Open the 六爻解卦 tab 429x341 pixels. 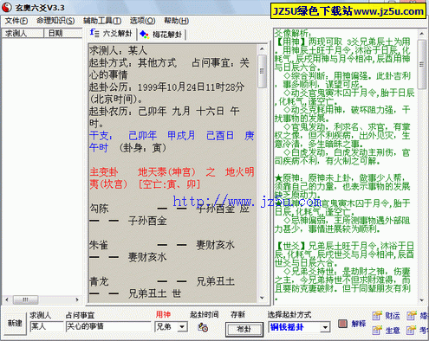click(x=111, y=34)
